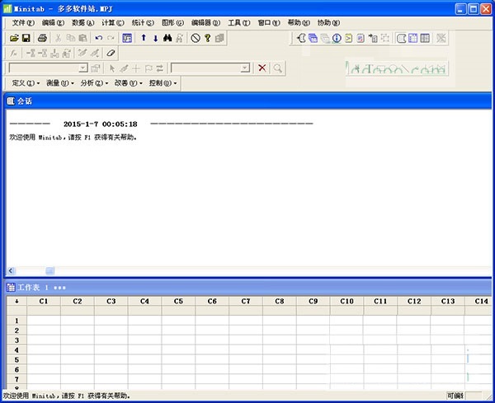Jump to previous command with the up arrow

coord(144,38)
